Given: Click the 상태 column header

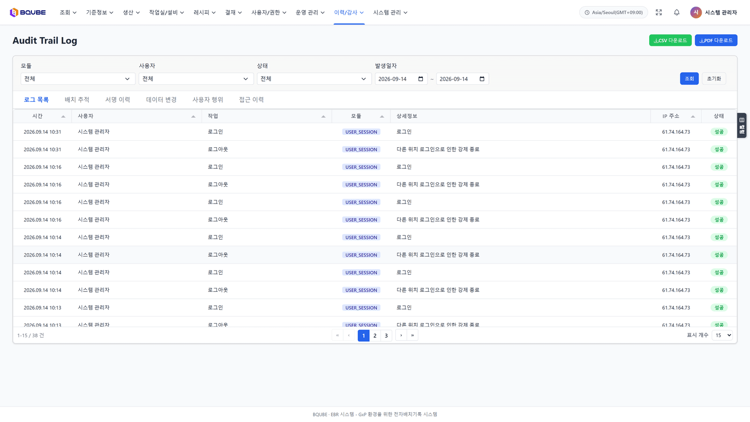Looking at the screenshot, I should click(x=719, y=116).
